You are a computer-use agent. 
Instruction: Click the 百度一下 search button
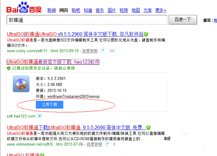(183, 19)
